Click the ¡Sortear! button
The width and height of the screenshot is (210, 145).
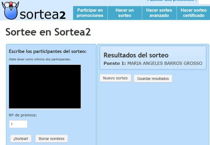tap(21, 139)
